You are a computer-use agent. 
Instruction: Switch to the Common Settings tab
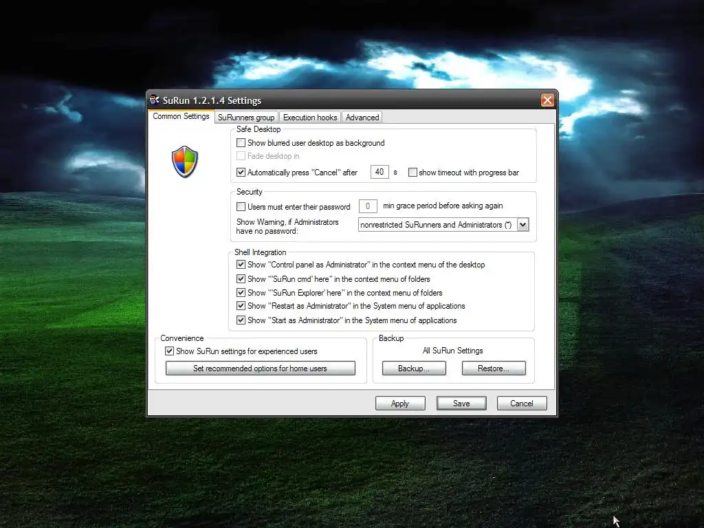(181, 116)
